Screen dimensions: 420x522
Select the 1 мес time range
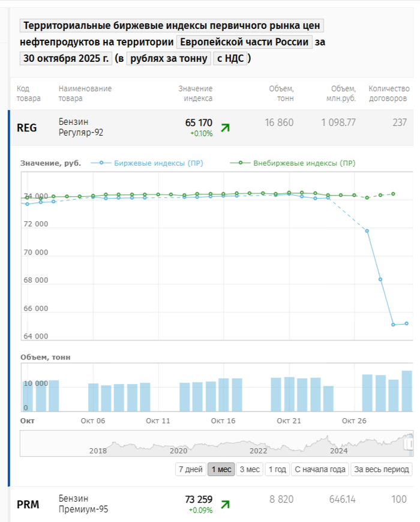tap(221, 469)
